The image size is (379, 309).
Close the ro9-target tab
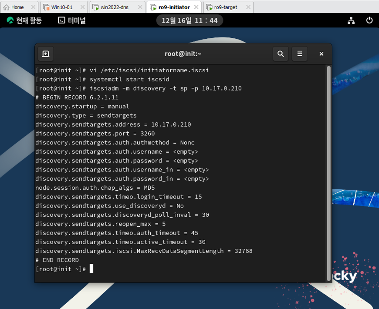click(248, 7)
